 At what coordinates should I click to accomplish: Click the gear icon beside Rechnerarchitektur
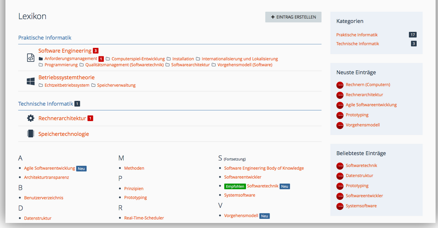click(31, 118)
